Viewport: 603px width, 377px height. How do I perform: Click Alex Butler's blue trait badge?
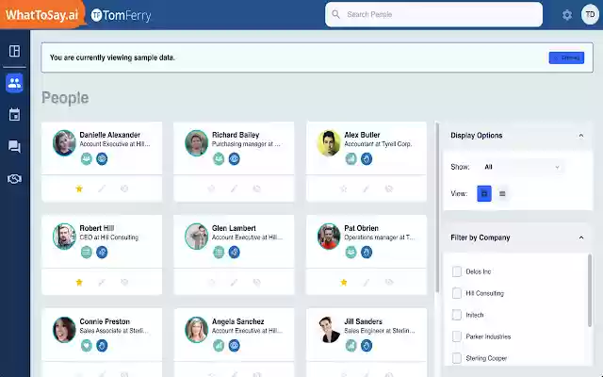367,159
